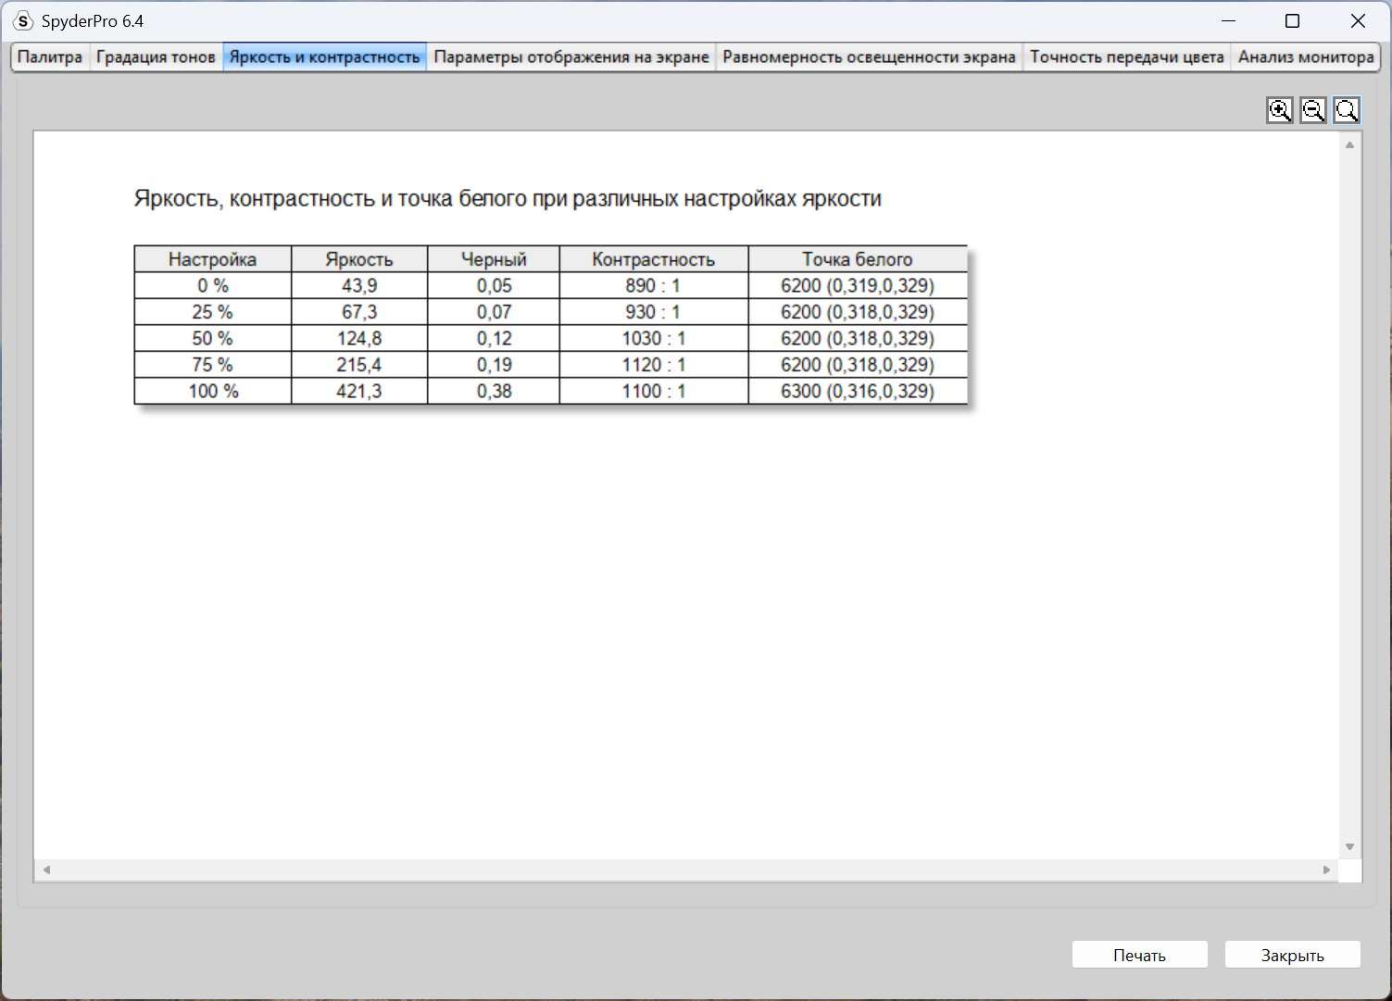Click the brightness value 215,4

click(359, 365)
